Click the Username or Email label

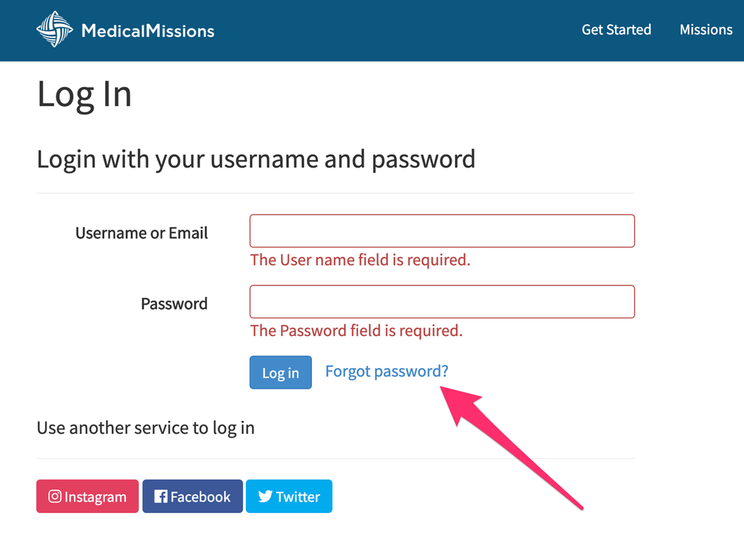click(x=142, y=233)
